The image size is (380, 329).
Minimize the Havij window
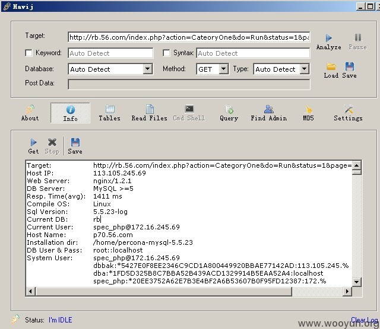tap(360, 7)
